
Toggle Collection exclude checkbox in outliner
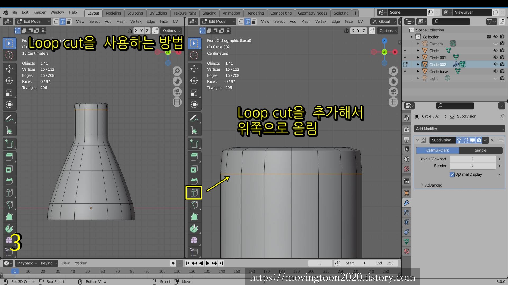point(489,37)
